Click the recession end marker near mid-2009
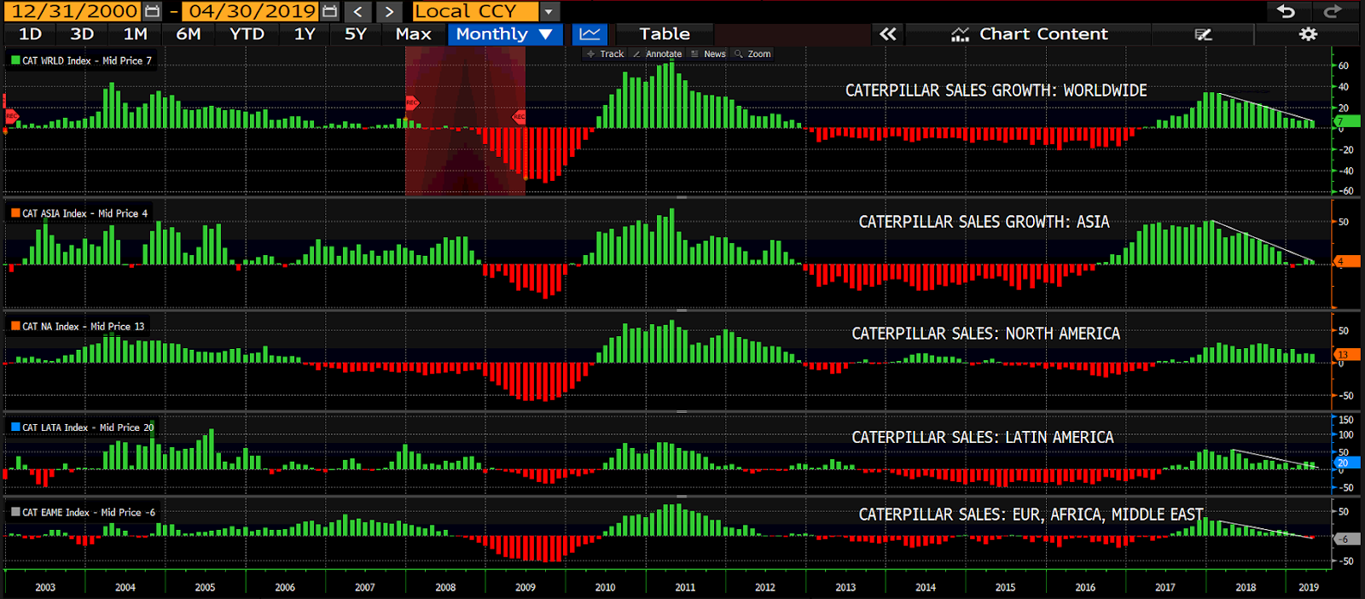 pos(519,116)
